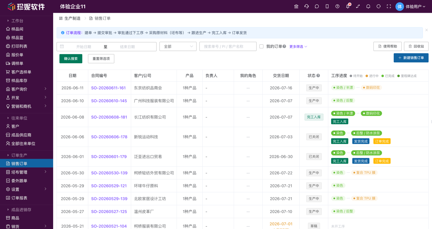Click the 委外跟单 checkbox-style icon
Image resolution: width=432 pixels, height=229 pixels.
click(x=8, y=181)
